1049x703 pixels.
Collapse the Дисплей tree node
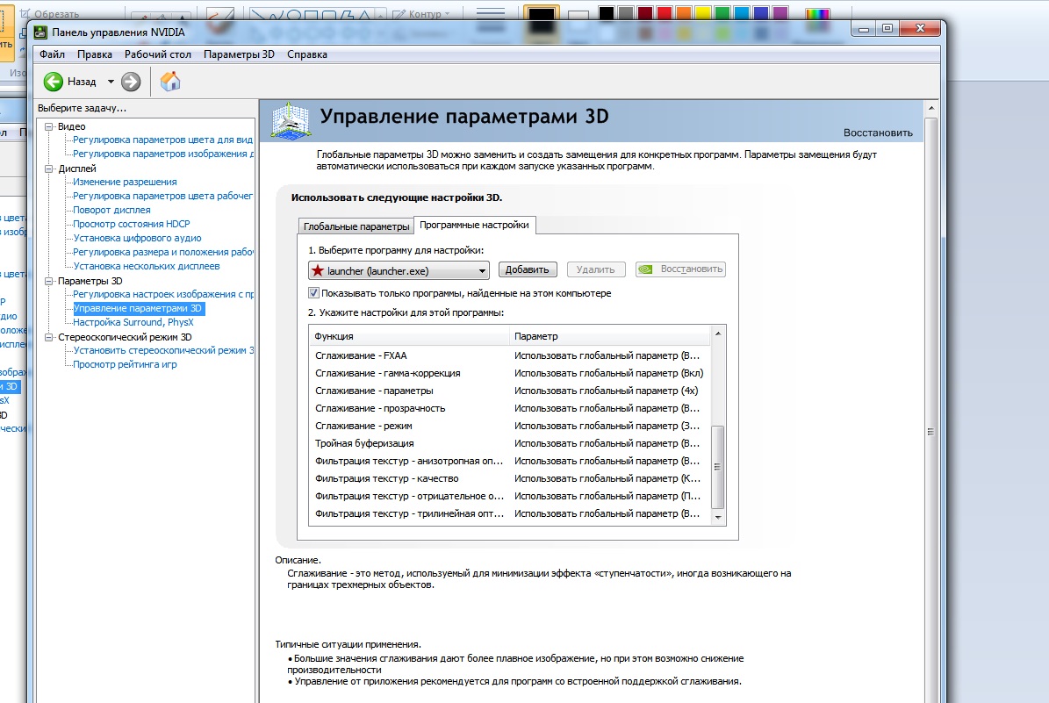(48, 169)
